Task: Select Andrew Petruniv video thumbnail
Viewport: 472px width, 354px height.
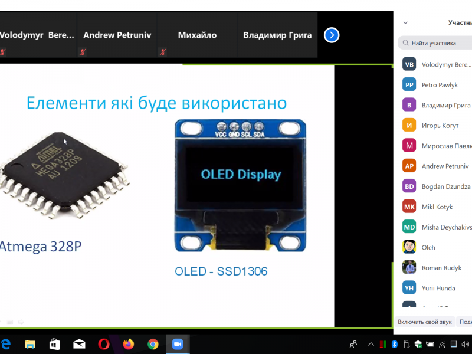Action: click(117, 35)
